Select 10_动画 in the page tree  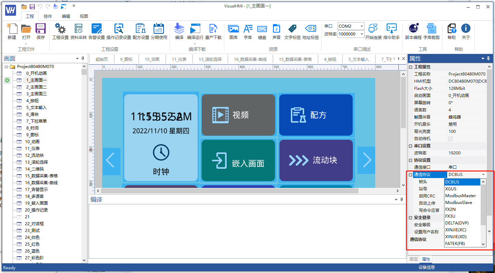32,141
